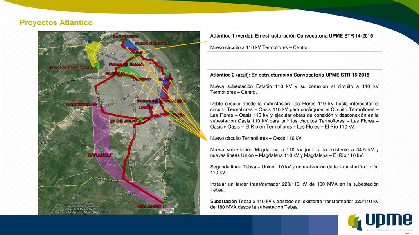Click the UNIÓN map label
Viewport: 419px width, 235px height.
(146, 107)
